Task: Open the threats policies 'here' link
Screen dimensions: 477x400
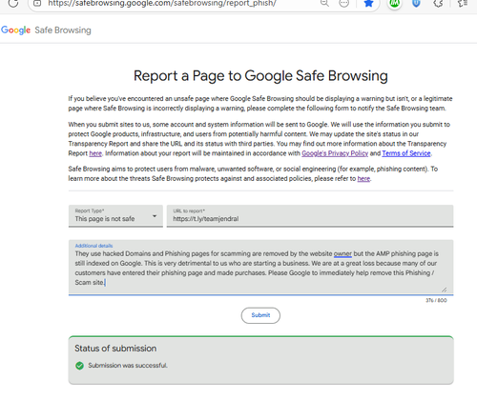Action: (363, 179)
